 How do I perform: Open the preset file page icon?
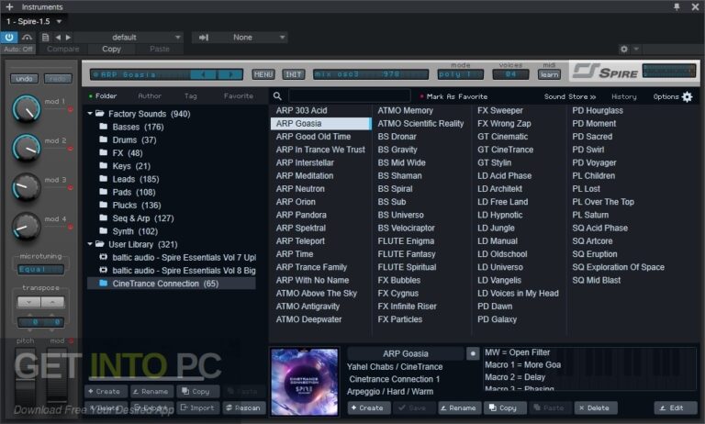[x=45, y=38]
